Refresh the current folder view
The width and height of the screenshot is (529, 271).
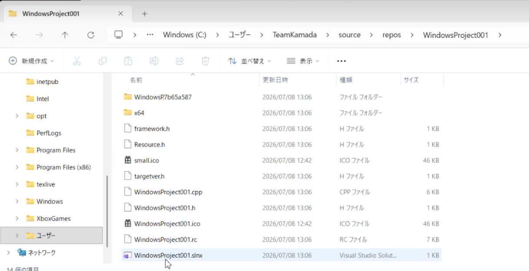90,35
